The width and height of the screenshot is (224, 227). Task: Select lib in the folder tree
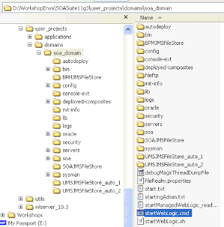pos(65,117)
